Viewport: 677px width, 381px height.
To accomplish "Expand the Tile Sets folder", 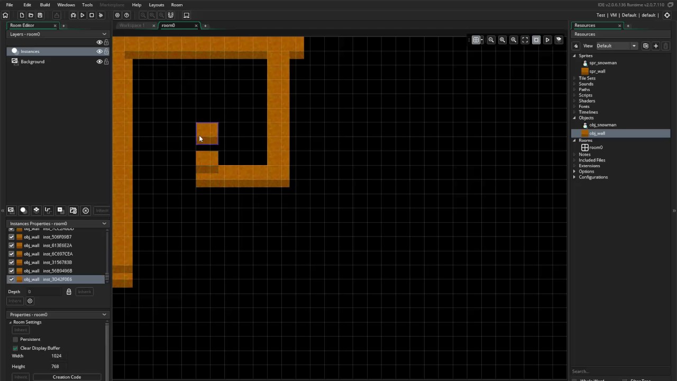I will pos(574,78).
